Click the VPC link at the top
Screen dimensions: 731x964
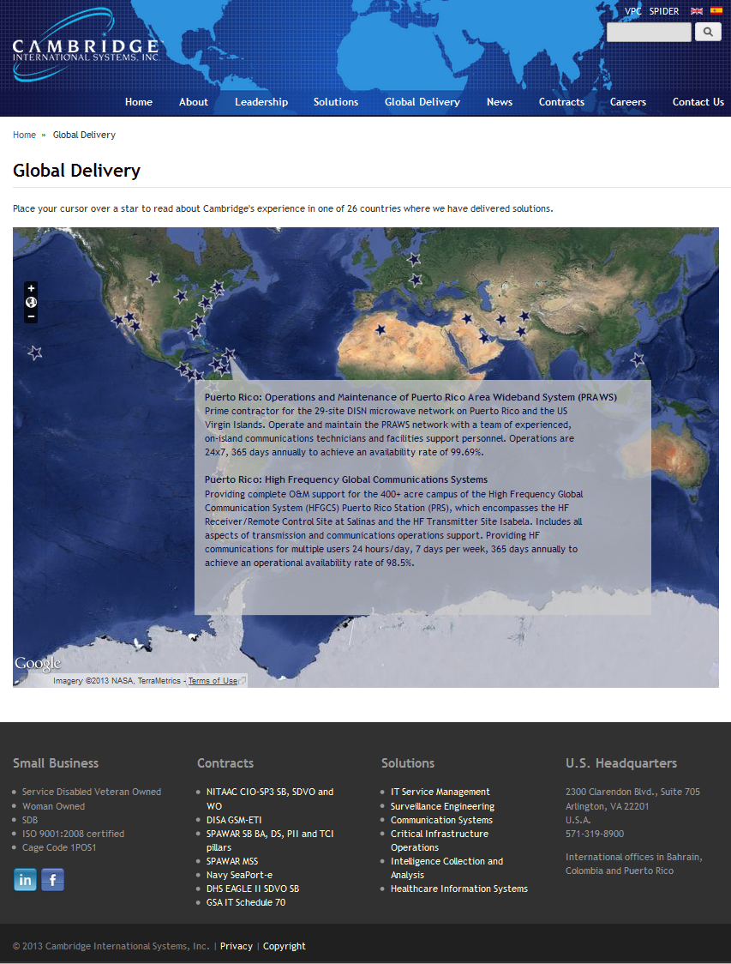[632, 11]
